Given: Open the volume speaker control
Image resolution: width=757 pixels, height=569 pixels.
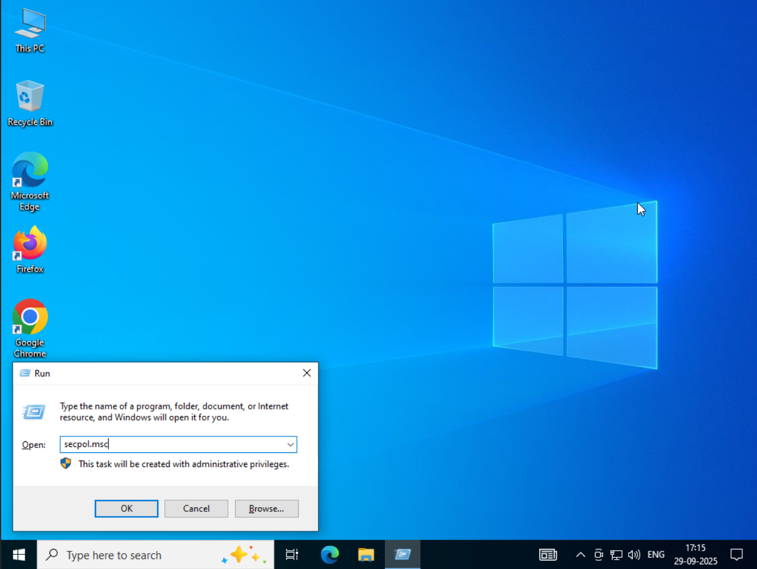Looking at the screenshot, I should click(x=634, y=555).
